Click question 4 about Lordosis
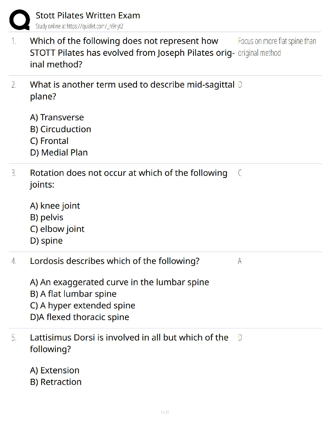 115,261
